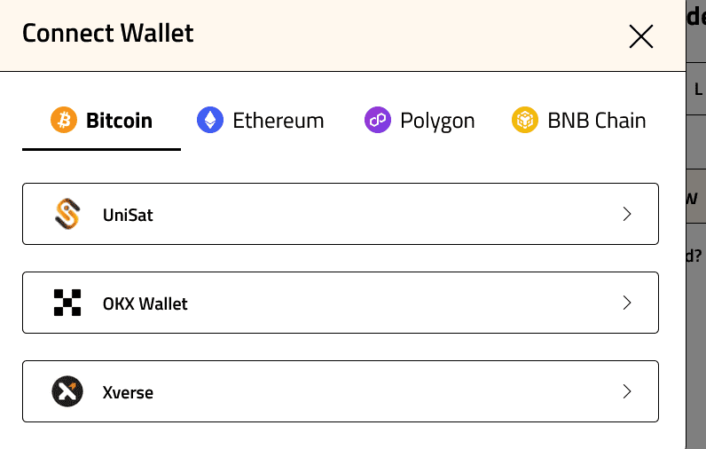Select the Xverse wallet name
706x449 pixels.
[x=128, y=392]
